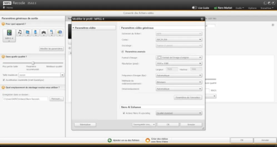Click Paramètres de l'encodeur button

188,97
